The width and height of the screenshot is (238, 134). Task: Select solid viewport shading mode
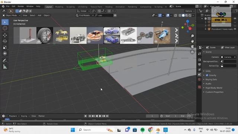tap(183, 15)
